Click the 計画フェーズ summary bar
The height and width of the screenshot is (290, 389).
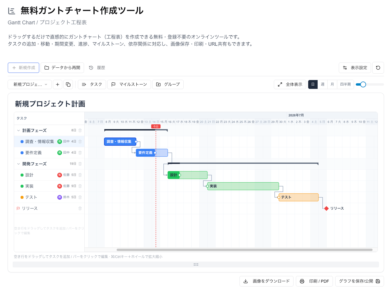(x=136, y=130)
